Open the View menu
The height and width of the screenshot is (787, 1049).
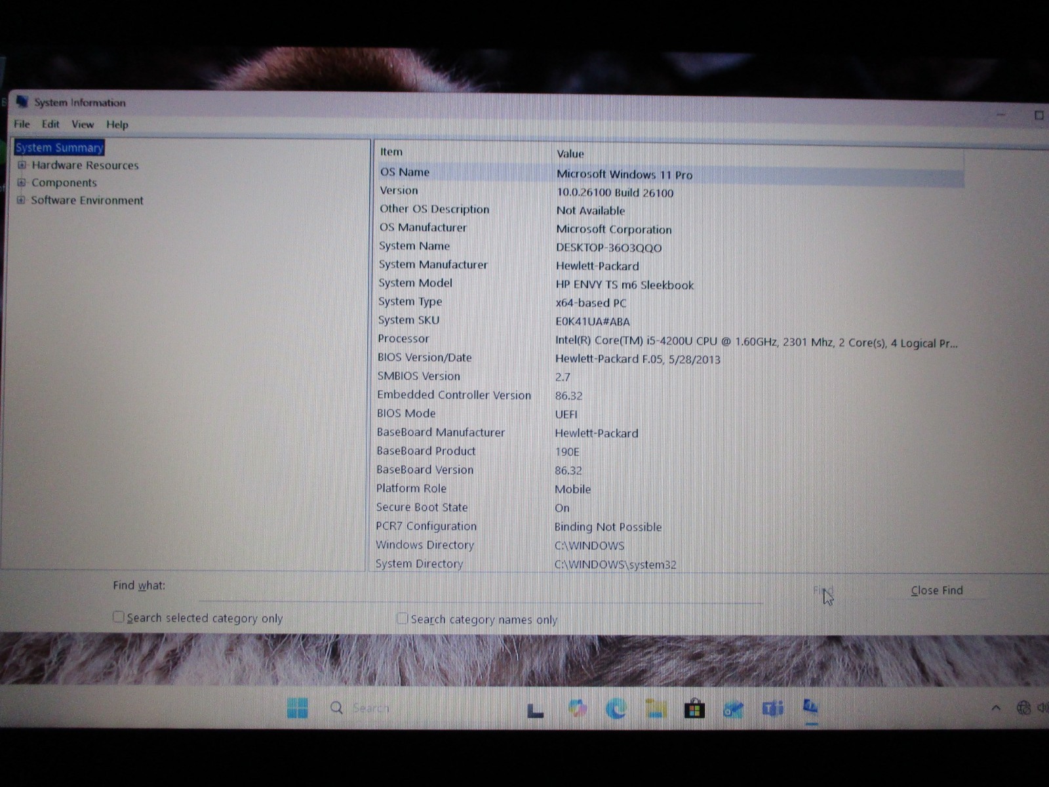[x=83, y=124]
